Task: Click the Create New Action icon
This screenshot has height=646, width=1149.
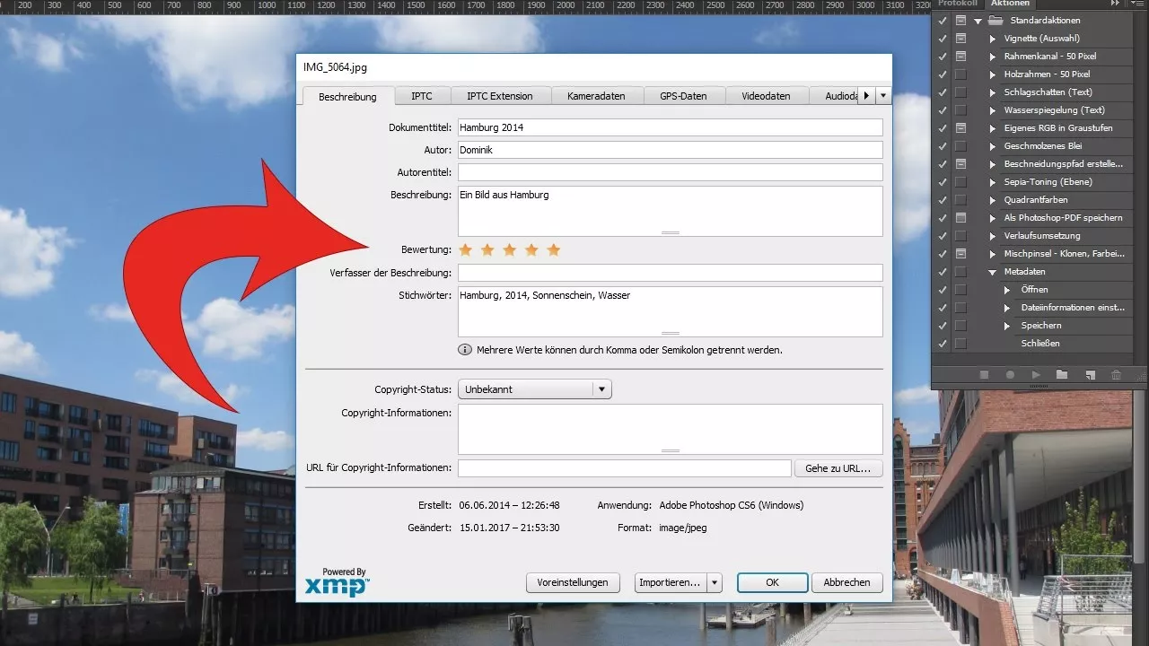Action: (x=1089, y=375)
